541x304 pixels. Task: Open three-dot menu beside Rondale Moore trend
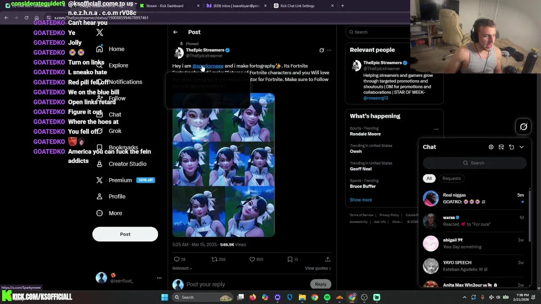click(436, 129)
